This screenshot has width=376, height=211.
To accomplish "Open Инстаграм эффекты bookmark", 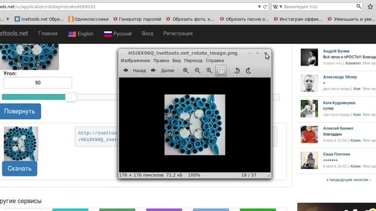I will pos(298,19).
